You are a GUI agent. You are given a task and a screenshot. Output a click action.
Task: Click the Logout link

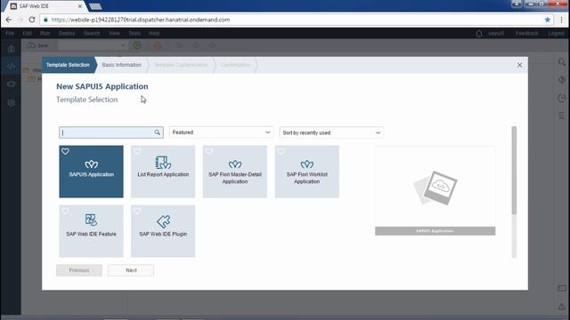556,34
